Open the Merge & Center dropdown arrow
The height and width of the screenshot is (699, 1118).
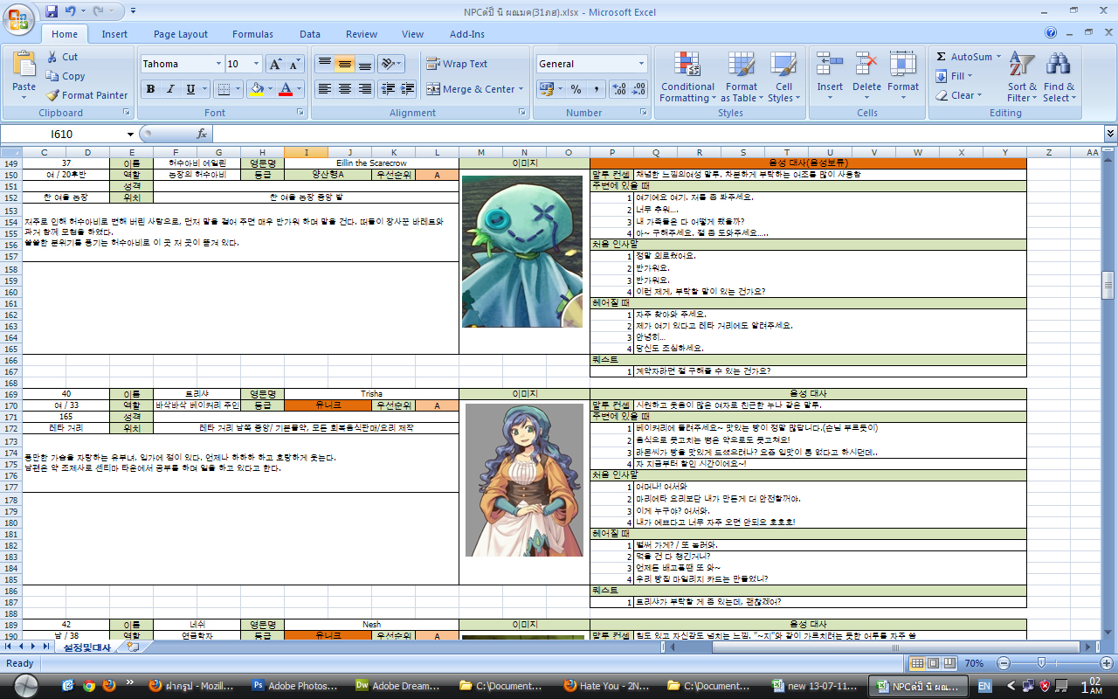tap(521, 89)
